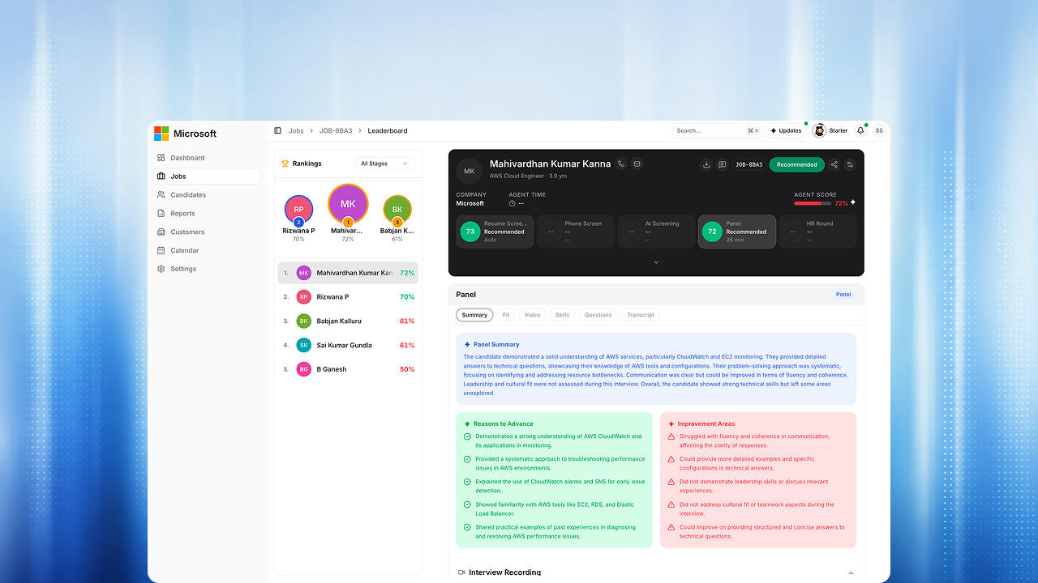The width and height of the screenshot is (1038, 583).
Task: Select Rizwana P podium avatar
Action: pos(298,210)
